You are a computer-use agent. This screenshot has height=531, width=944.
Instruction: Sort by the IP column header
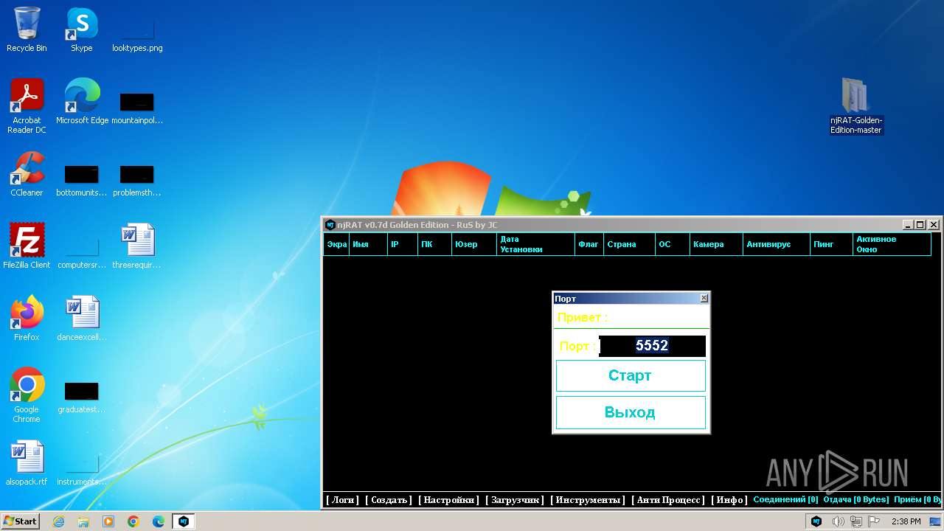click(402, 244)
